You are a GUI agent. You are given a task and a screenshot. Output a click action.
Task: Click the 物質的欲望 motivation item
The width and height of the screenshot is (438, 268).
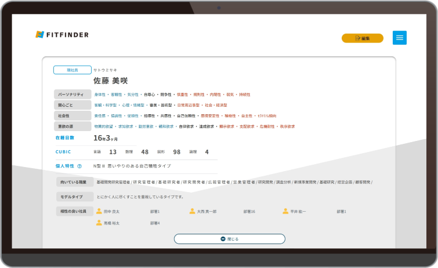104,126
